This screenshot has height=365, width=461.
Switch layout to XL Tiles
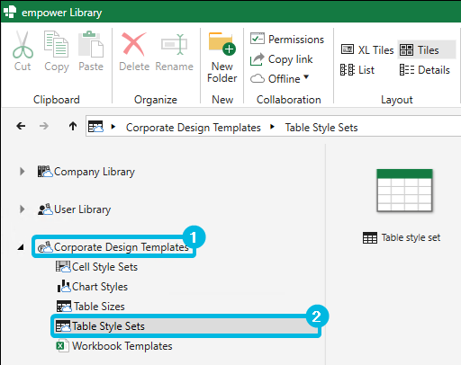coord(367,49)
